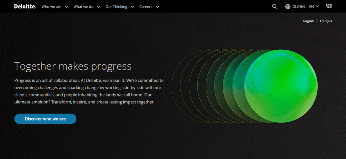Open the contact envelope icon

(329, 6)
